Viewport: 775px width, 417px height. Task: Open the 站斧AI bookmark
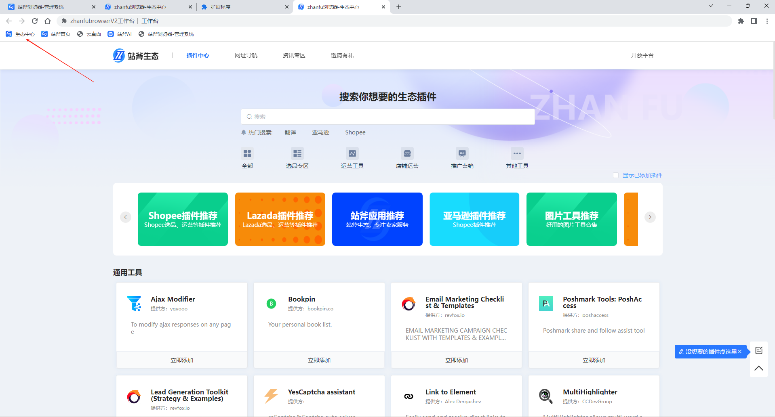coord(120,34)
